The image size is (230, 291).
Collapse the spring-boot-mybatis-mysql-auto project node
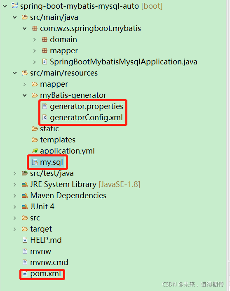click(x=5, y=6)
